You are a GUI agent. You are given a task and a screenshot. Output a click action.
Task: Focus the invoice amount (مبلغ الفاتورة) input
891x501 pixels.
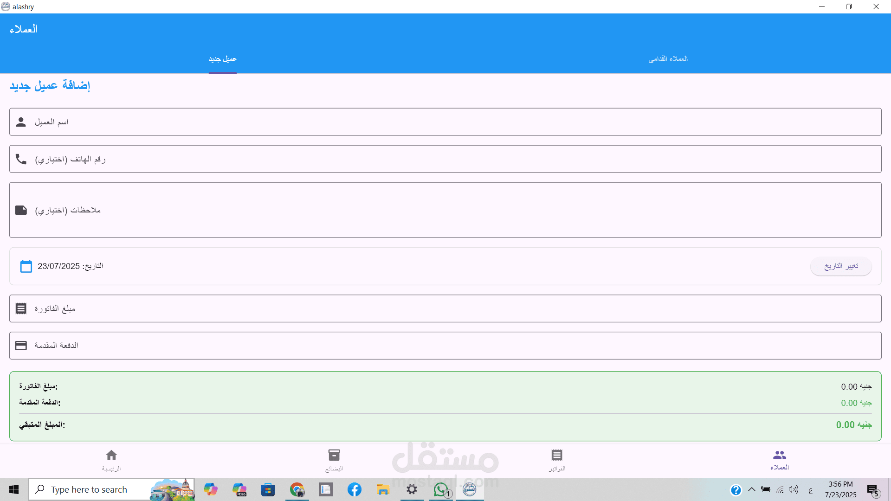[x=445, y=308]
